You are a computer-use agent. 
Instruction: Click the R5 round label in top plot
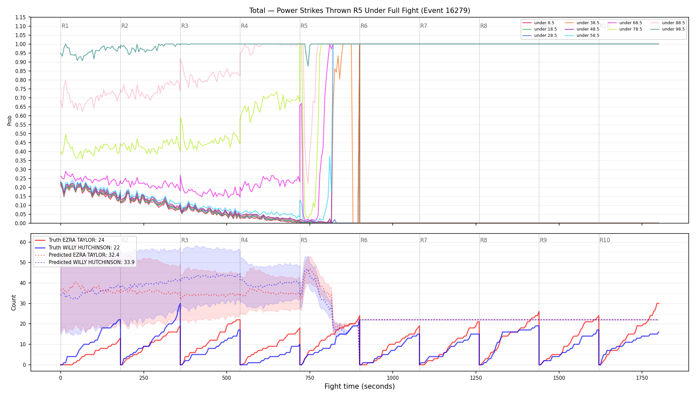(x=304, y=26)
